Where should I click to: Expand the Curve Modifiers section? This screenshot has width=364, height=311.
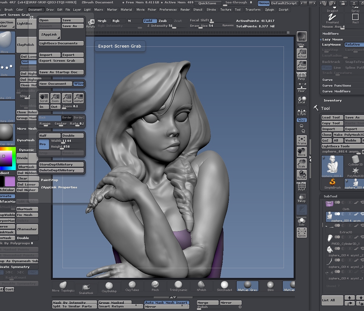(336, 91)
